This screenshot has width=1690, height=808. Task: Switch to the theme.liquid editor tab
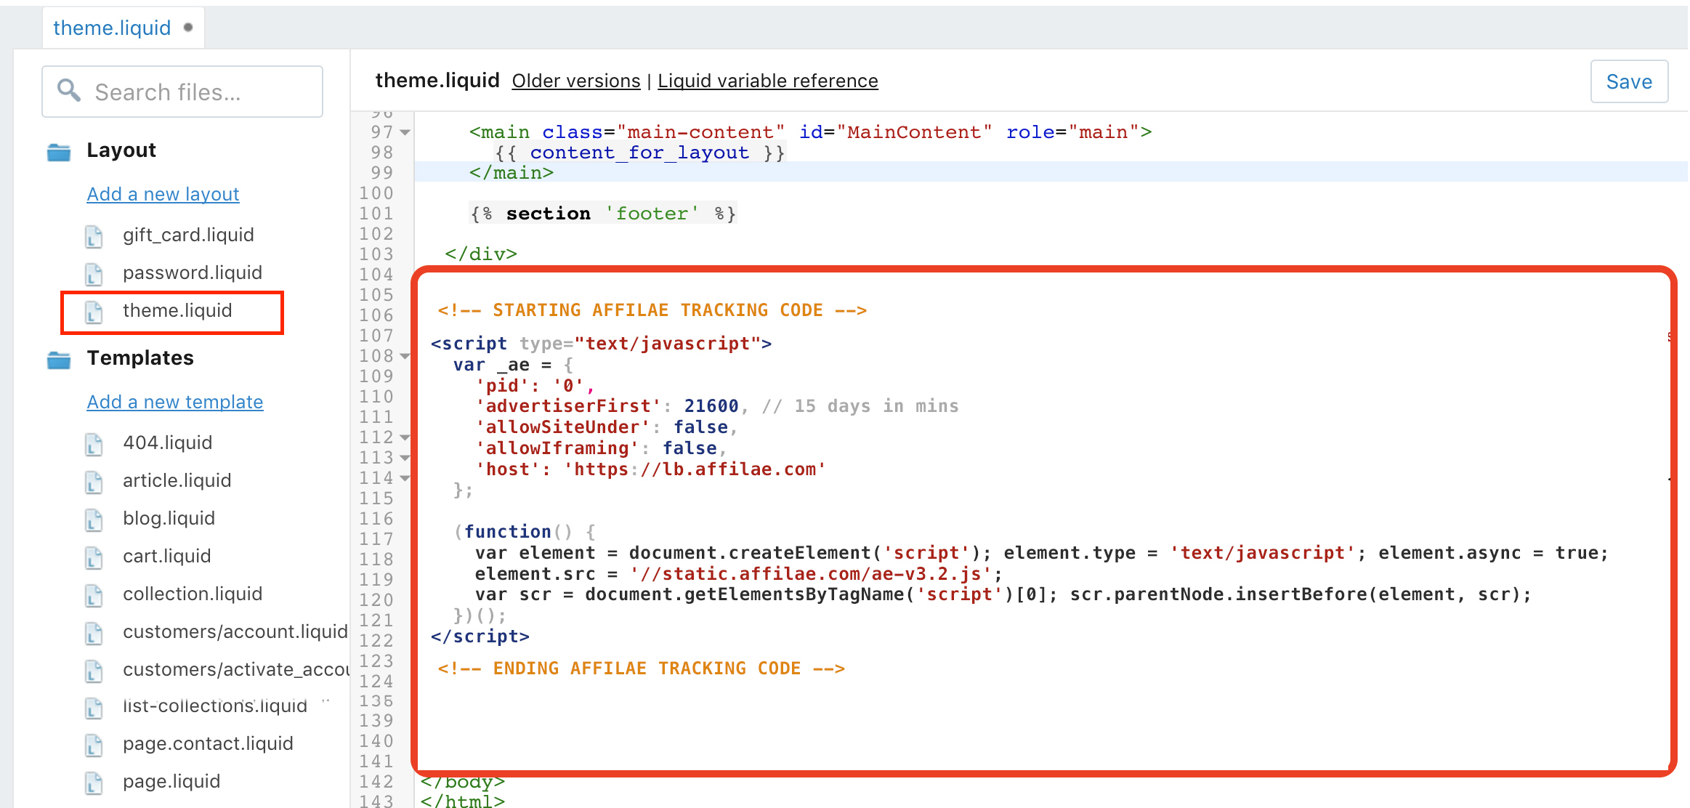[x=123, y=28]
